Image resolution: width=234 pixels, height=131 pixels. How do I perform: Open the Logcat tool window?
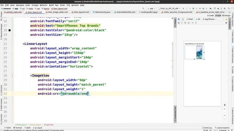click(x=38, y=128)
